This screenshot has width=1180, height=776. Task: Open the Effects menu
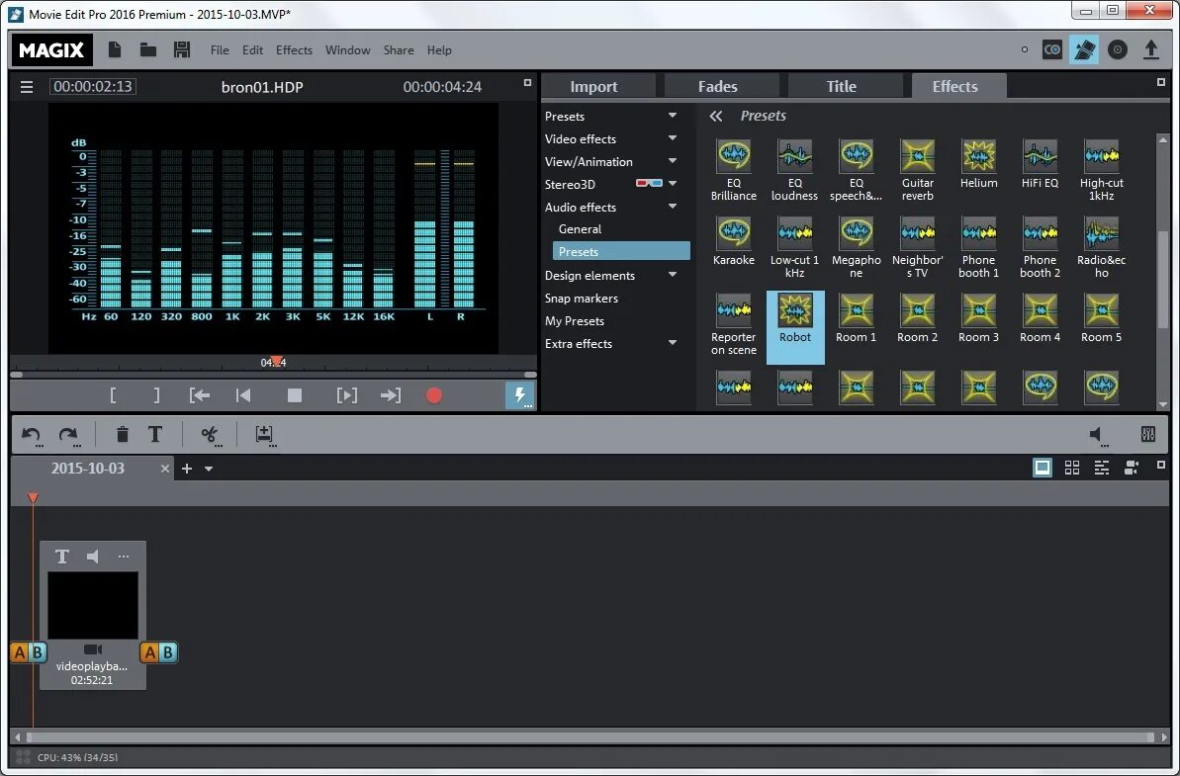tap(294, 50)
